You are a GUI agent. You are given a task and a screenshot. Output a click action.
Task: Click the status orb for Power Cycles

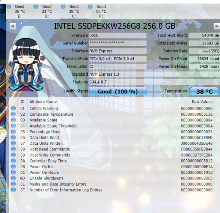tap(13, 166)
